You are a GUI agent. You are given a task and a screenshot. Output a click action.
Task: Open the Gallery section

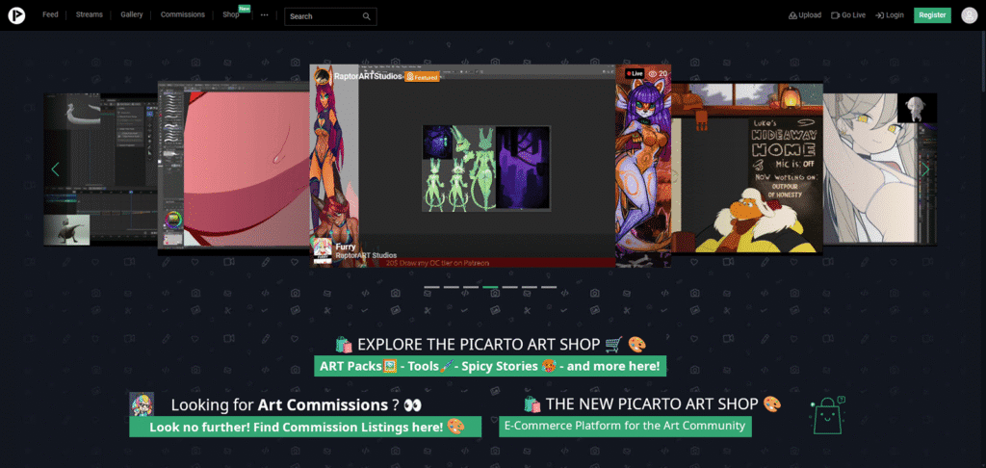click(131, 14)
